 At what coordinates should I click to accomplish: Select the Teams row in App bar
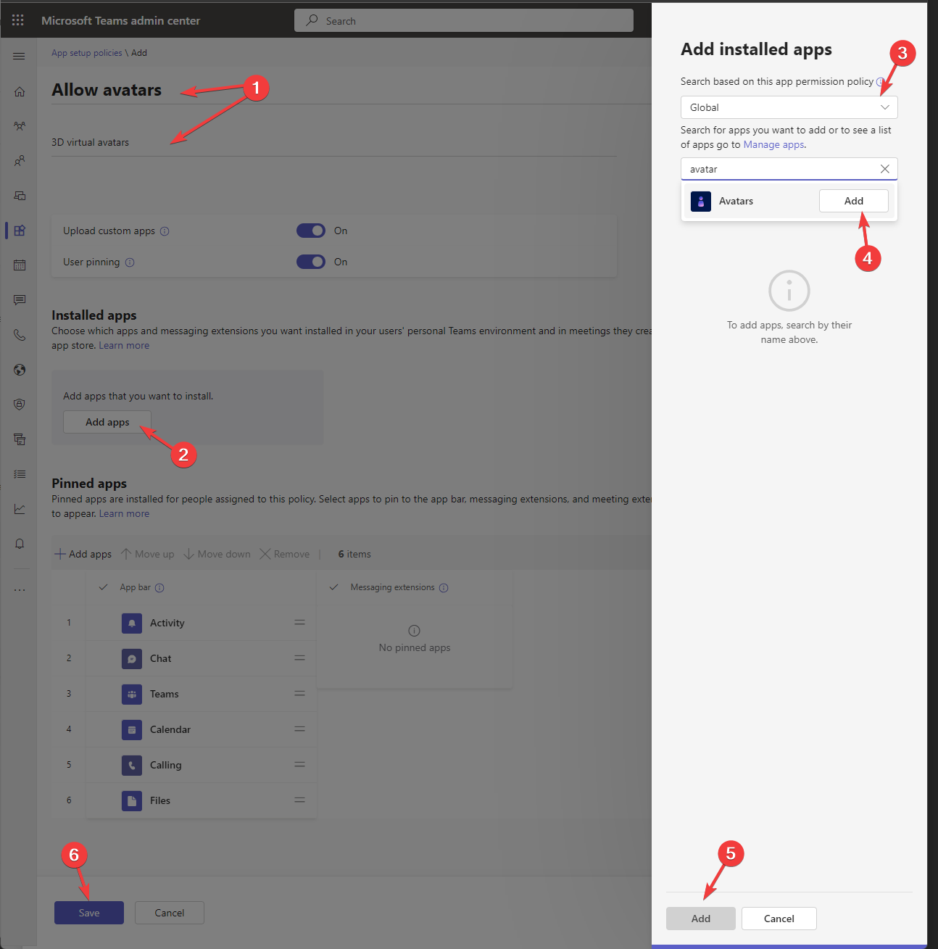click(x=201, y=694)
